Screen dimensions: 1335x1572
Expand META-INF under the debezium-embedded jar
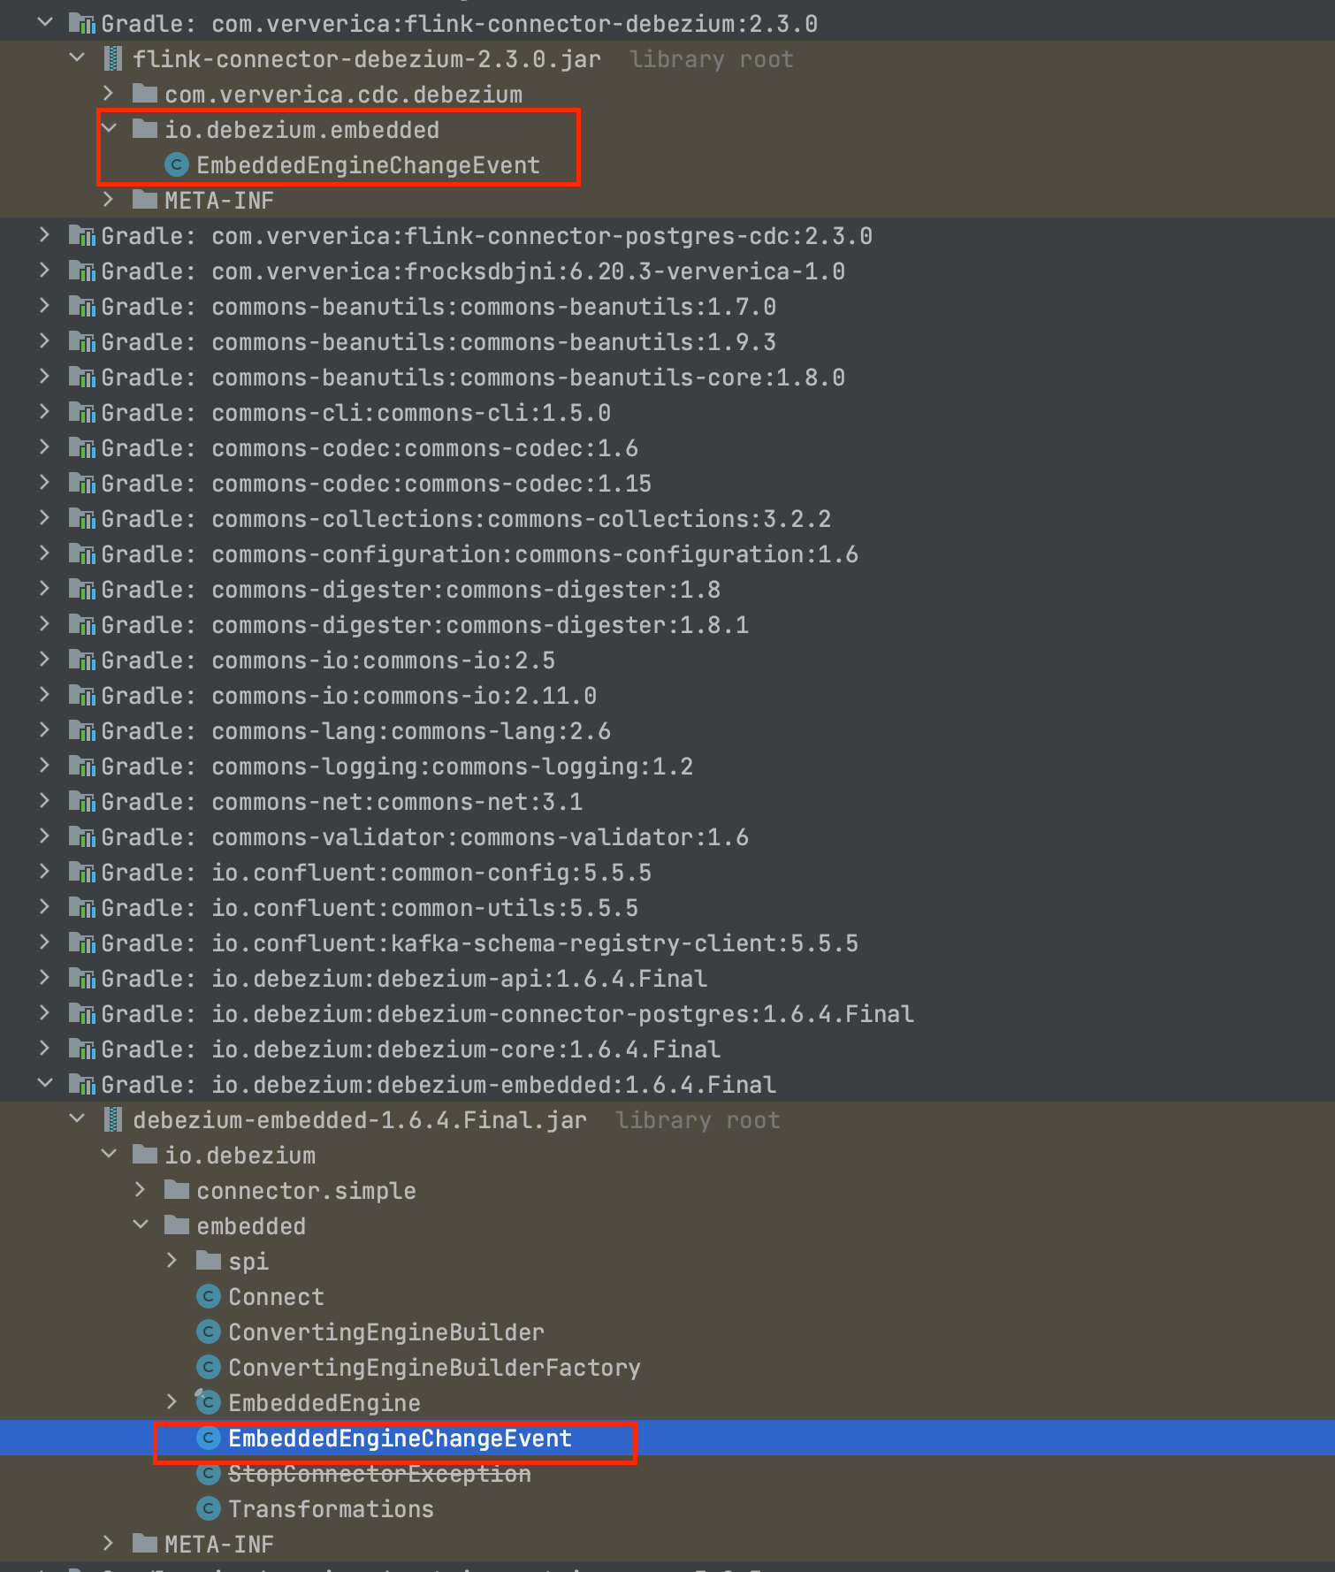tap(109, 1544)
